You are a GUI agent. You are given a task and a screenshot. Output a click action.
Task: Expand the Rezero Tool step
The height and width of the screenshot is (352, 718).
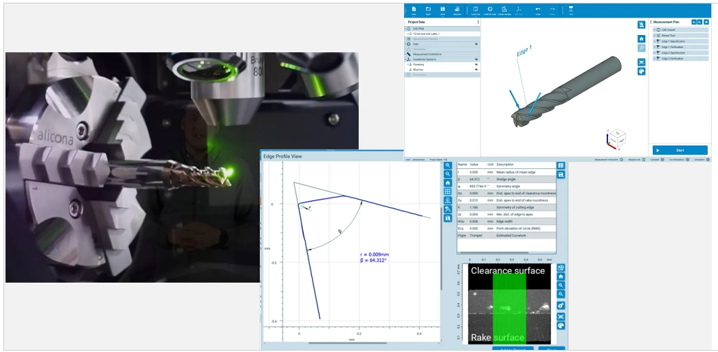[654, 36]
